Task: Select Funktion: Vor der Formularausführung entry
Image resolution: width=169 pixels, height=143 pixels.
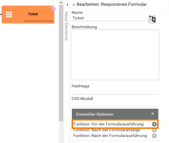Action: point(108,124)
